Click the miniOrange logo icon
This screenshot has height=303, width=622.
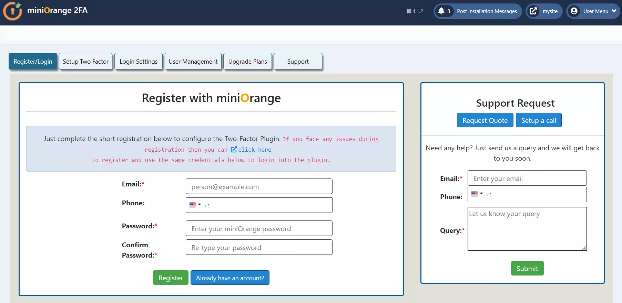coord(13,11)
